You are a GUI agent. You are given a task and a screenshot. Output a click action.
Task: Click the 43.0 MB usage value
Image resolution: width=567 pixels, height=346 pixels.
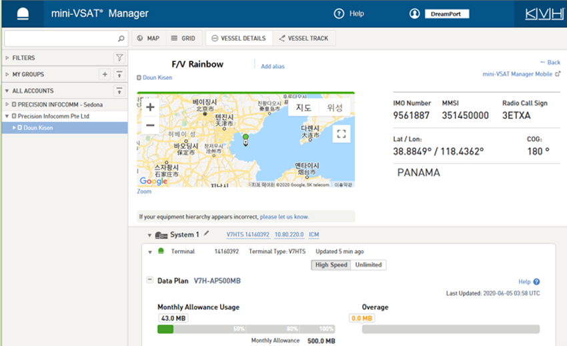tap(173, 318)
